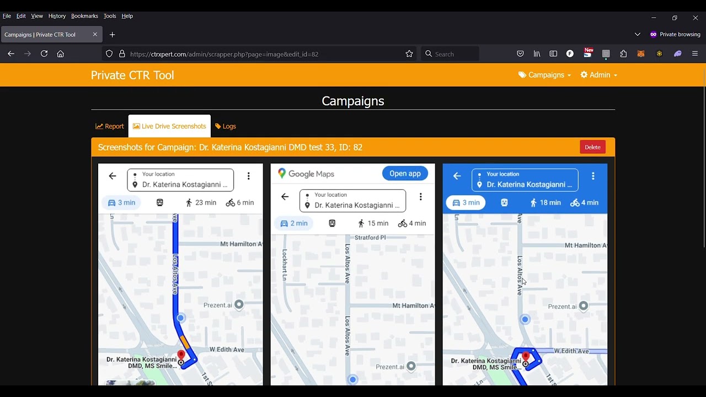Screen dimensions: 706x397
Task: Open a new browser tab
Action: coord(113,34)
